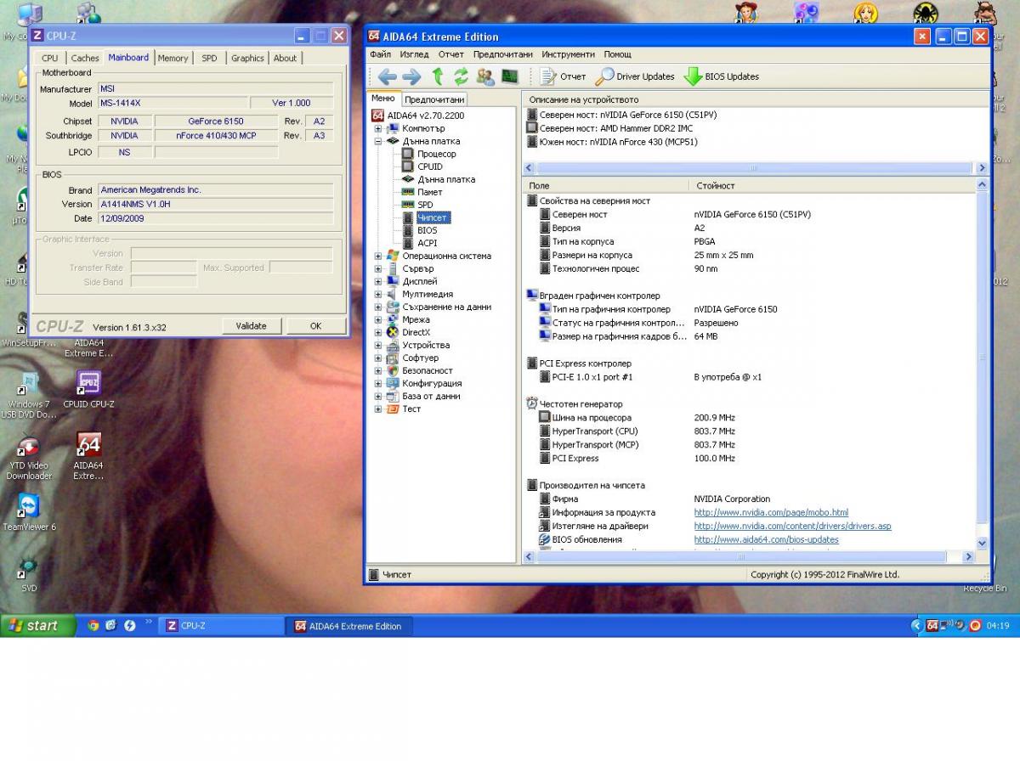Expand the Компютър tree node
Viewport: 1020px width, 761px height.
[378, 128]
